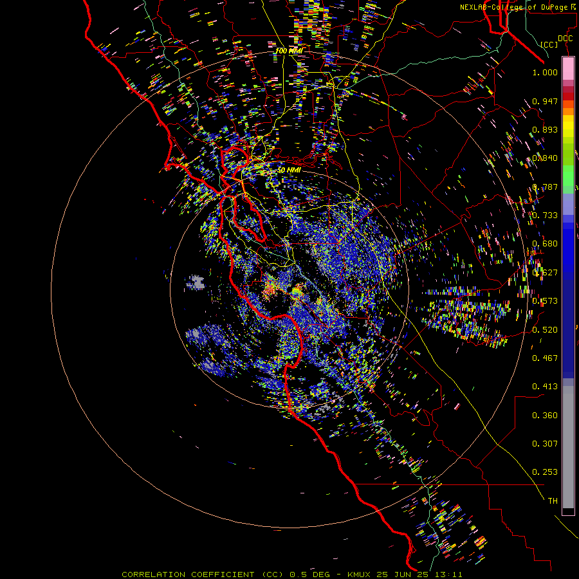This screenshot has width=579, height=579.
Task: Select the 0.253 scale value
Action: click(545, 472)
